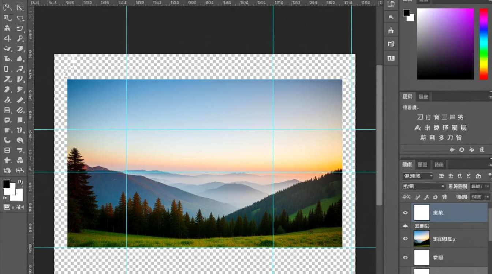Open the blend mode dropdown in the layers panel
The width and height of the screenshot is (492, 274).
pos(424,186)
